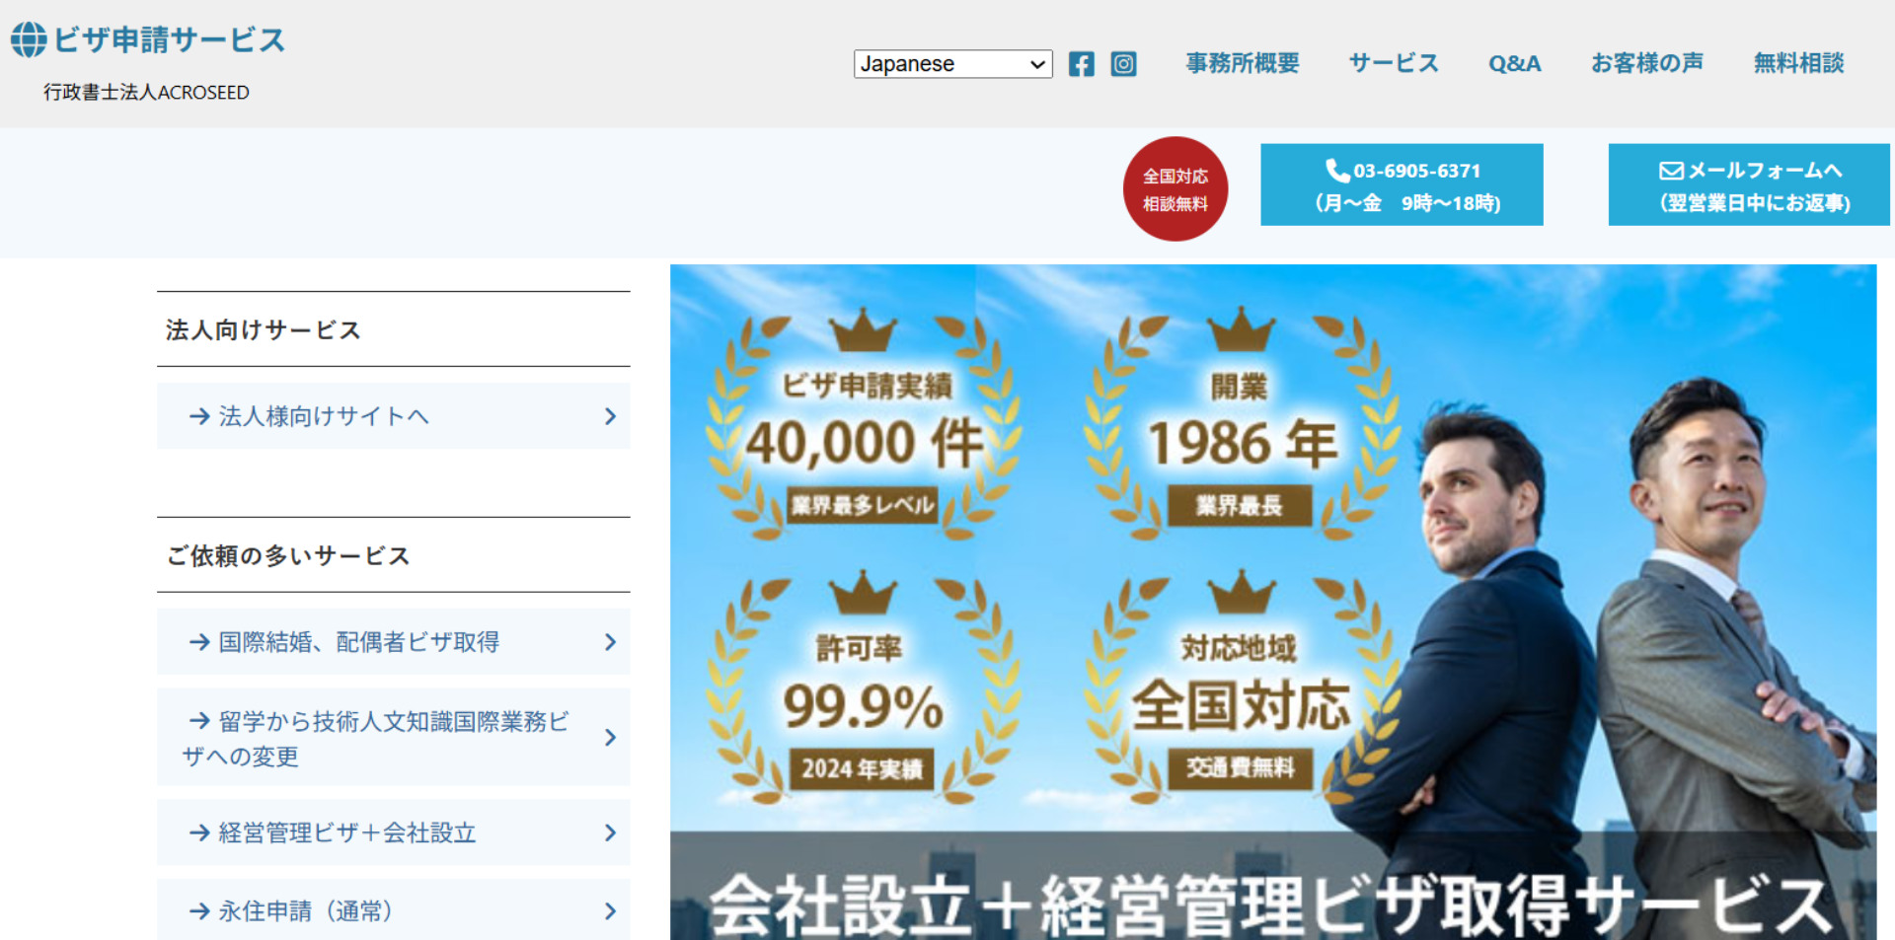Open the Facebook page icon
Screen dimensions: 1895x940
1081,64
